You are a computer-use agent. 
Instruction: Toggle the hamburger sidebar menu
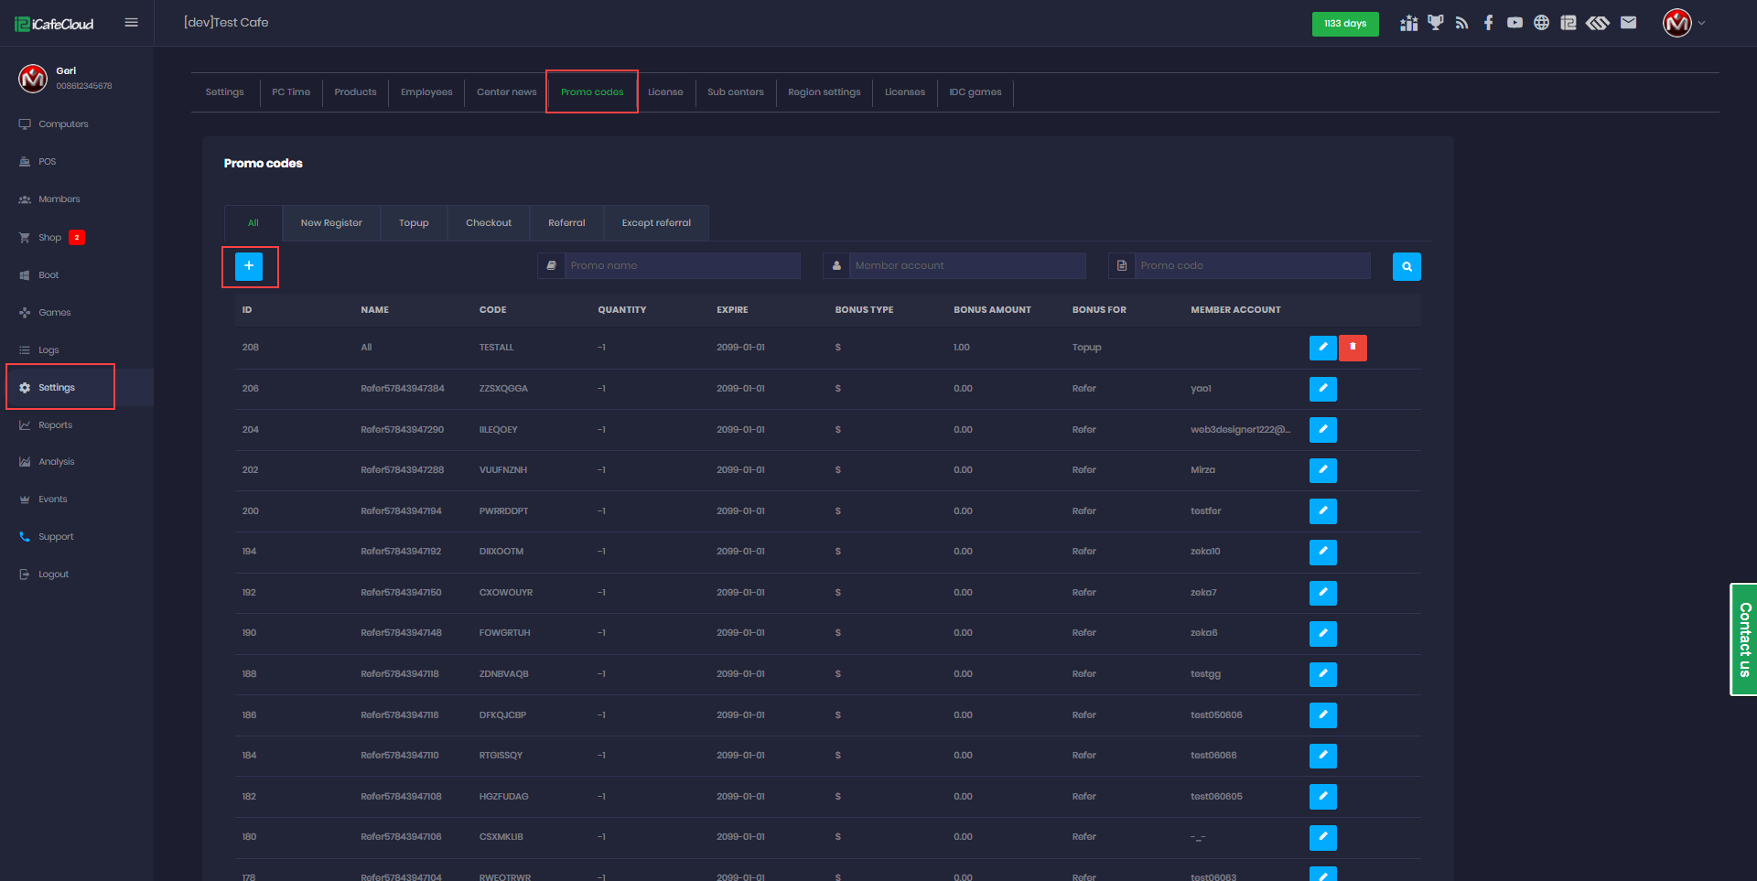(x=131, y=23)
